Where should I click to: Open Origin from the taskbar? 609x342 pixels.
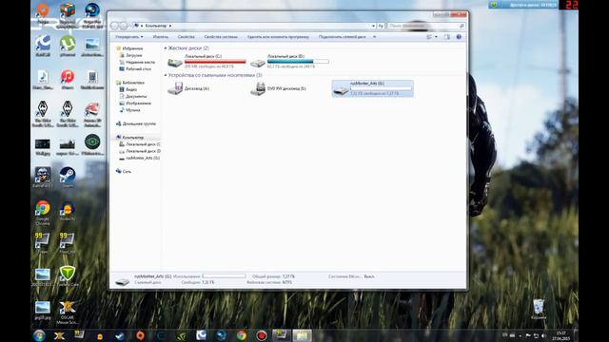140,335
